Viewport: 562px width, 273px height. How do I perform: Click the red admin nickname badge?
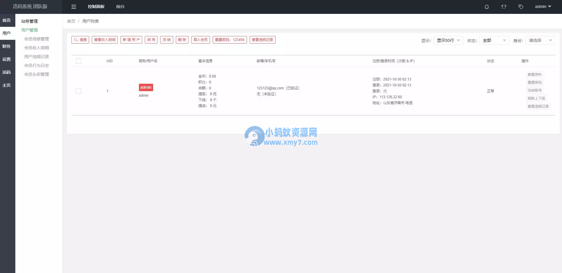146,87
